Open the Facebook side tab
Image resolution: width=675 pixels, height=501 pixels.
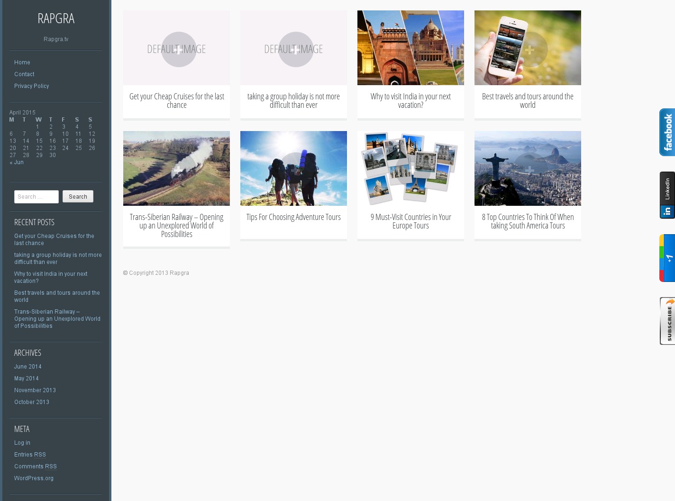point(667,132)
